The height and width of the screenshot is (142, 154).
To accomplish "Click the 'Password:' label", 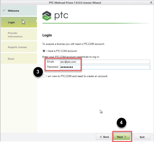I will coord(53,67).
